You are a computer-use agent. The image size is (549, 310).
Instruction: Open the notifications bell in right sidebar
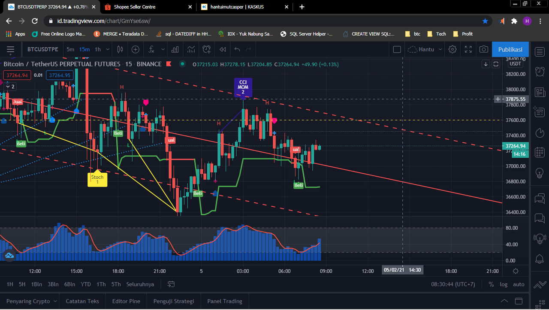540,259
